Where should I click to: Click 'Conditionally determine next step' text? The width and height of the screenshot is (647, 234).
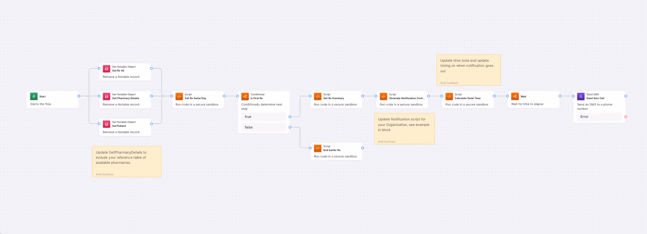click(x=261, y=106)
